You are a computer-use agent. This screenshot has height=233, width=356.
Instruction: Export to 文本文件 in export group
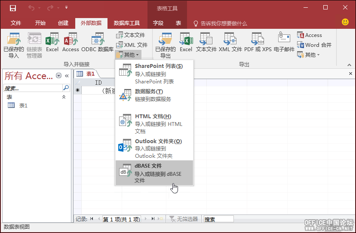(206, 43)
